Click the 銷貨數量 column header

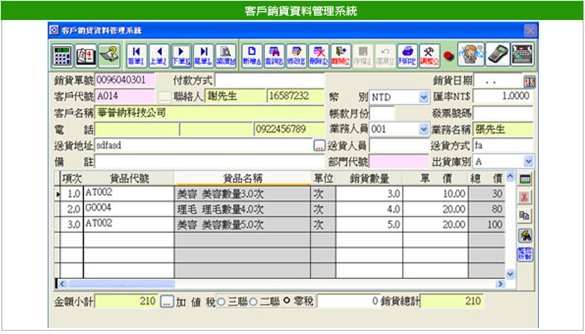point(368,178)
